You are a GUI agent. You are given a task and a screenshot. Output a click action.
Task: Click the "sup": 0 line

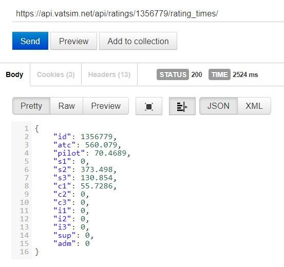[x=73, y=236]
